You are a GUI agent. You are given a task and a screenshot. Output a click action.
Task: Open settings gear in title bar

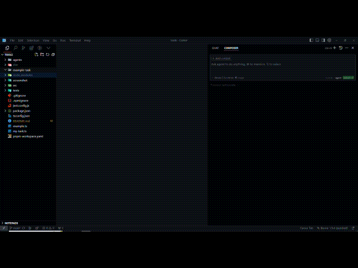(329, 40)
